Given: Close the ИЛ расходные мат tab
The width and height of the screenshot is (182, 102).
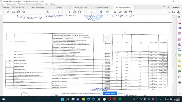Looking at the screenshot, I should pos(133,7).
